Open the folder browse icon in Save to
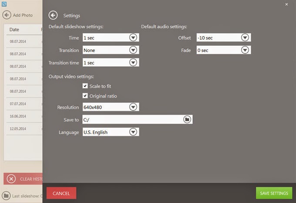The height and width of the screenshot is (203, 296). coord(187,119)
